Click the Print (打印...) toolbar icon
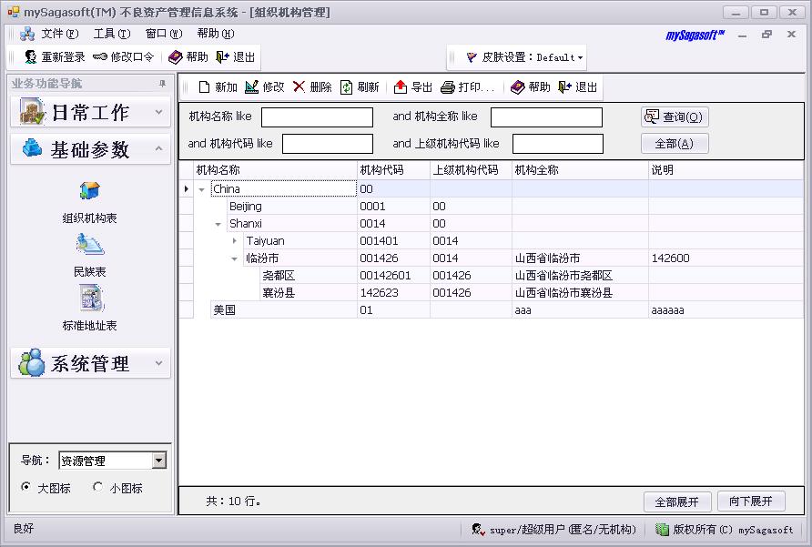The width and height of the screenshot is (812, 547). tap(448, 87)
